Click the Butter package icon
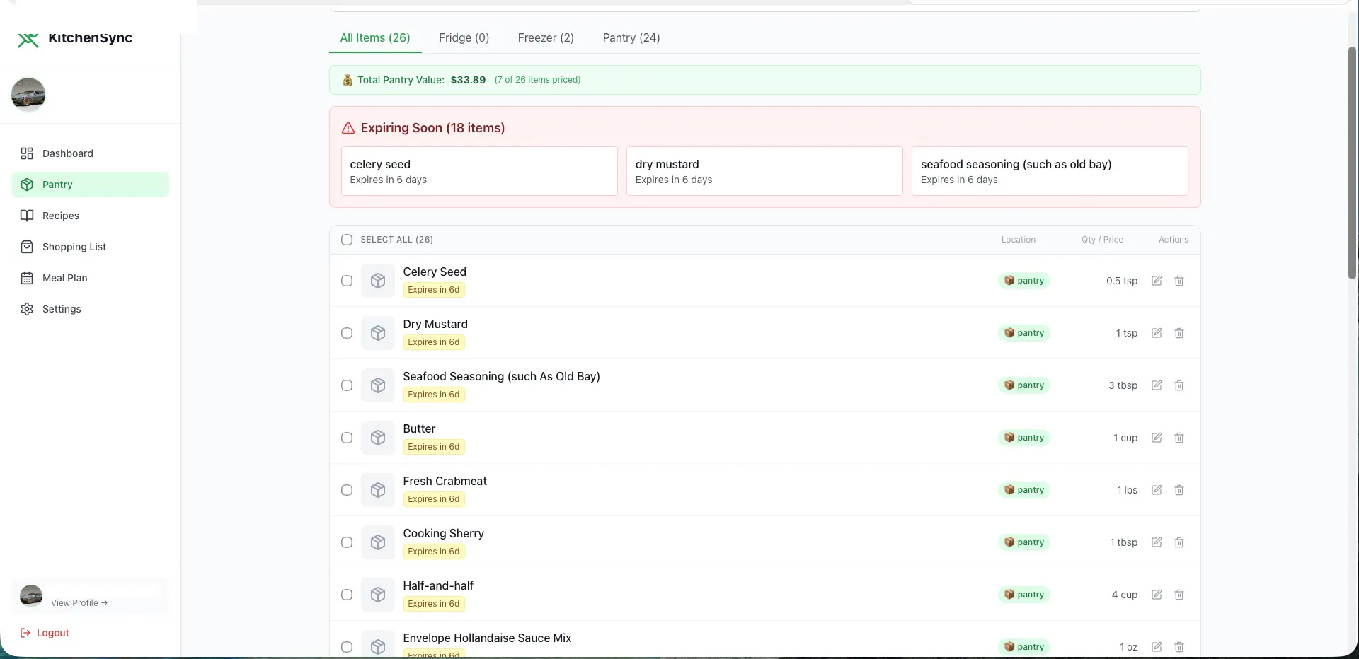1359x659 pixels. pyautogui.click(x=378, y=438)
